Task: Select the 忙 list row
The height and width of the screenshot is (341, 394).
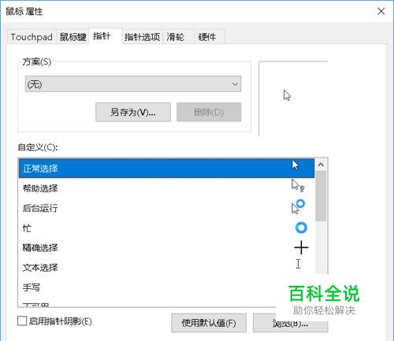Action: point(166,228)
